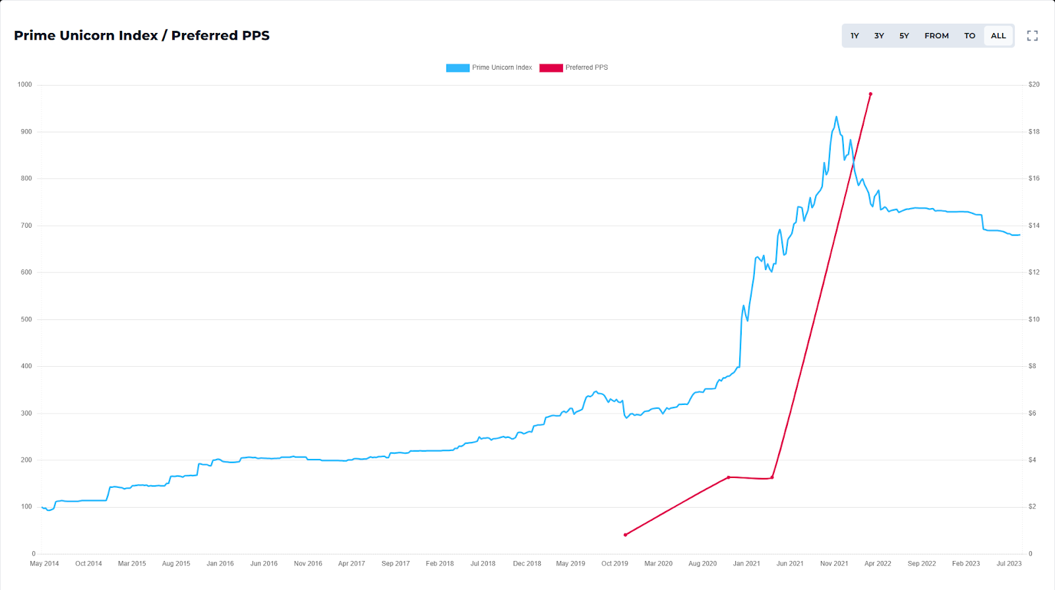Click the 700 left axis value

tap(26, 225)
